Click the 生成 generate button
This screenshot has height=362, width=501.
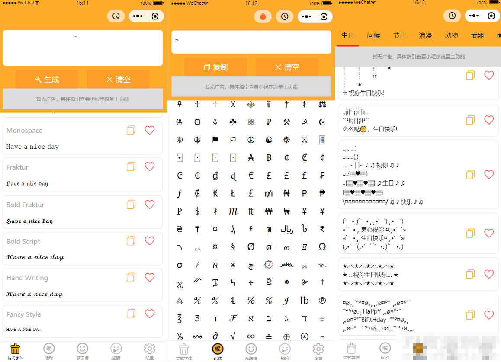click(47, 79)
